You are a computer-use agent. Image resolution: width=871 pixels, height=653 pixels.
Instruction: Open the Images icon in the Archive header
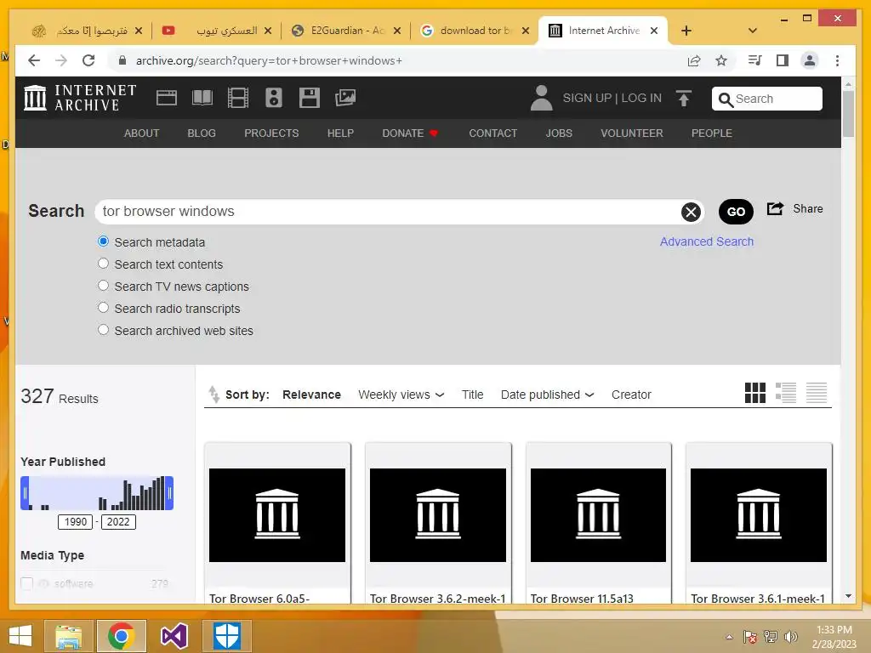click(x=345, y=98)
